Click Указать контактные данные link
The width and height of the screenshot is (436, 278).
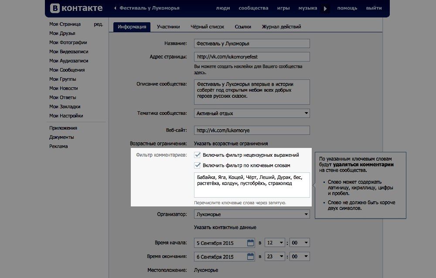225,227
